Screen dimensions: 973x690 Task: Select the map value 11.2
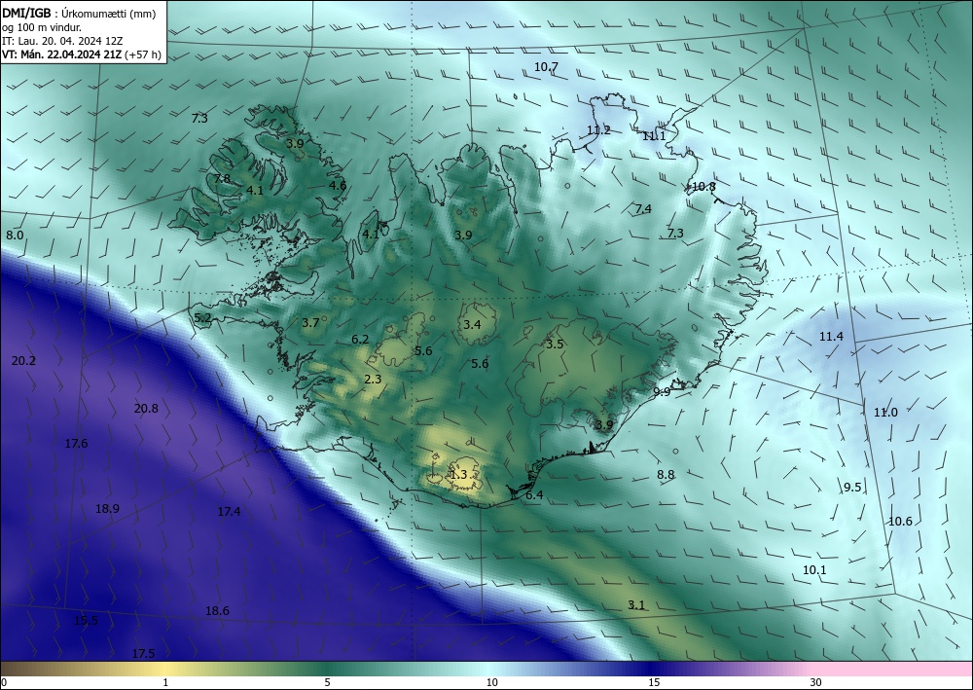tap(598, 130)
